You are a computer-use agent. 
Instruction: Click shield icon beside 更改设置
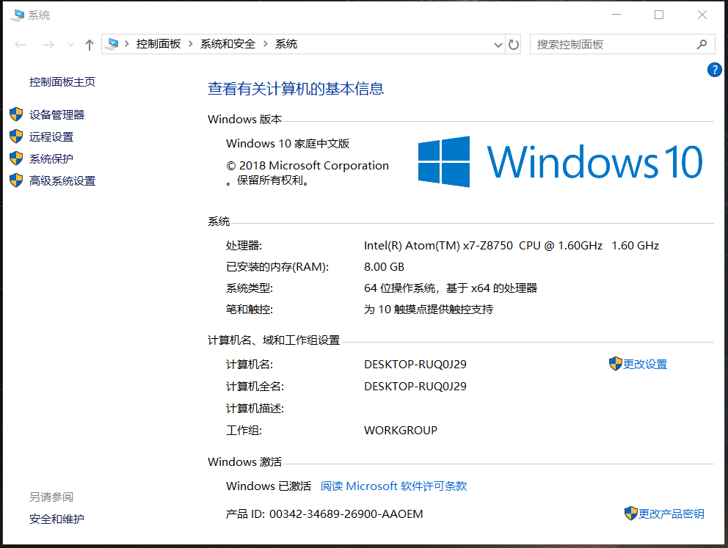615,364
